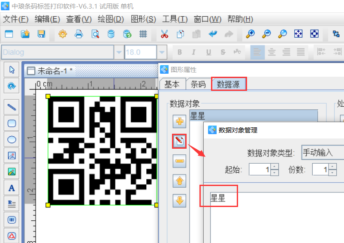The height and width of the screenshot is (243, 344).
Task: Undo with the blue arrow icon
Action: pos(213,34)
